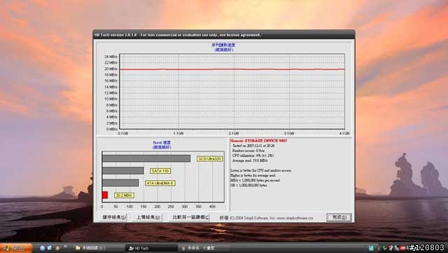Click the red sequential read line in the graph
The image size is (448, 253).
pyautogui.click(x=232, y=69)
